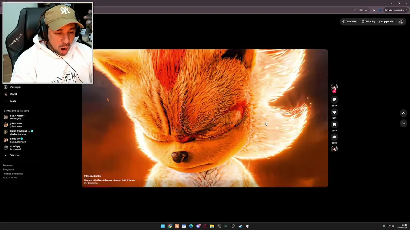Click App para PC download button
This screenshot has height=230, width=410.
386,22
